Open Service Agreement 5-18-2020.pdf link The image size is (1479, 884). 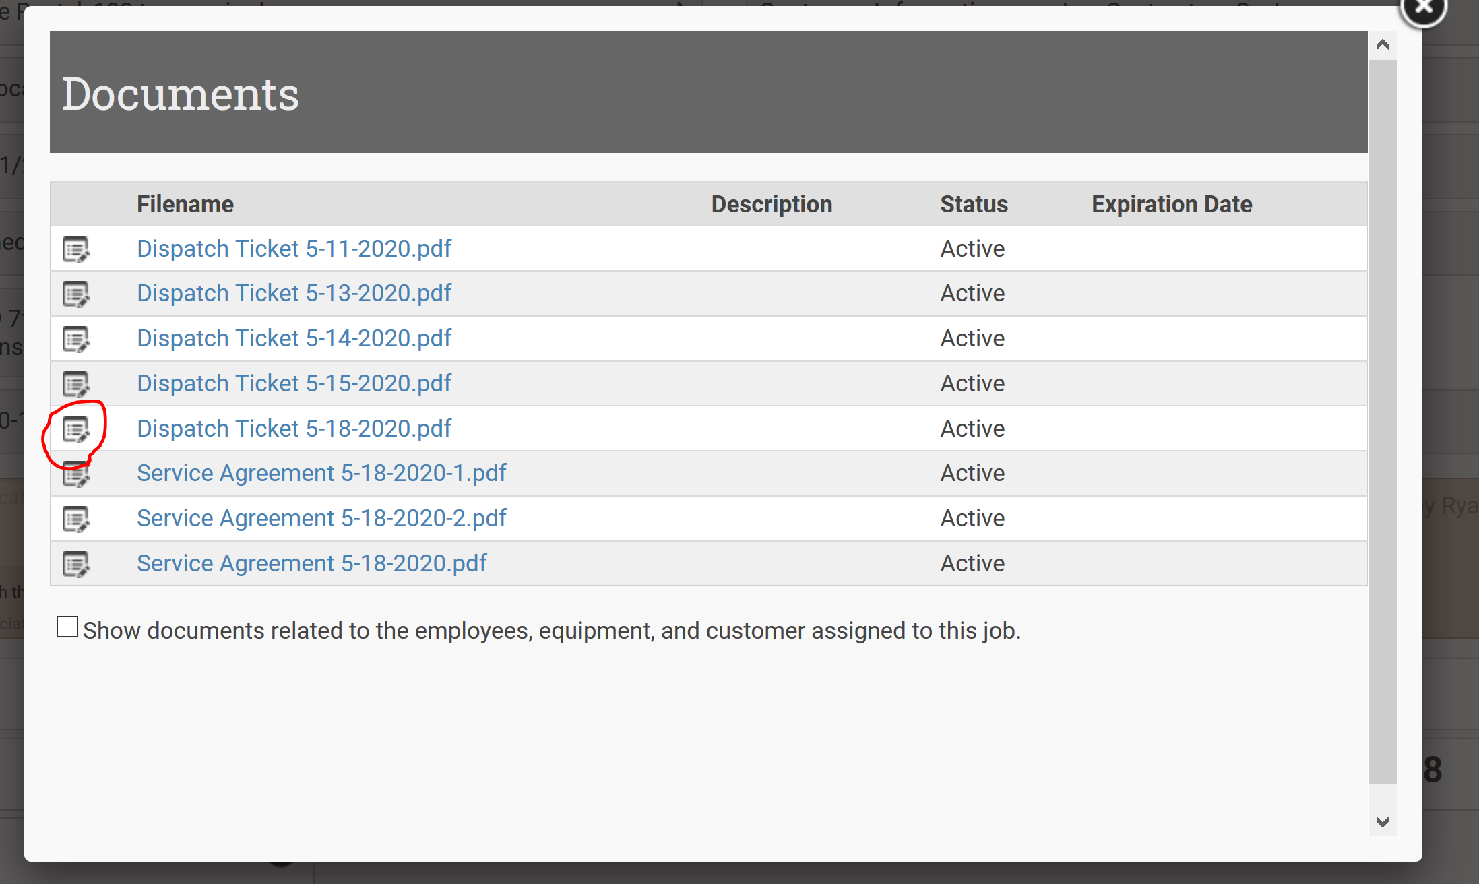coord(311,563)
